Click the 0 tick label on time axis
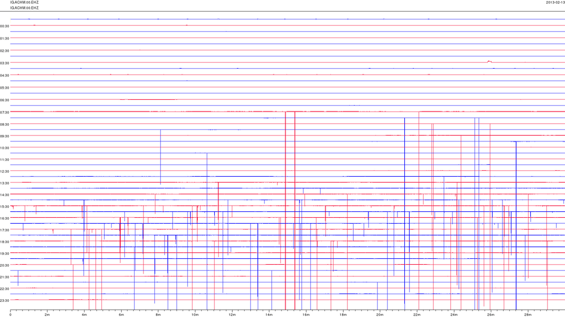 point(11,315)
